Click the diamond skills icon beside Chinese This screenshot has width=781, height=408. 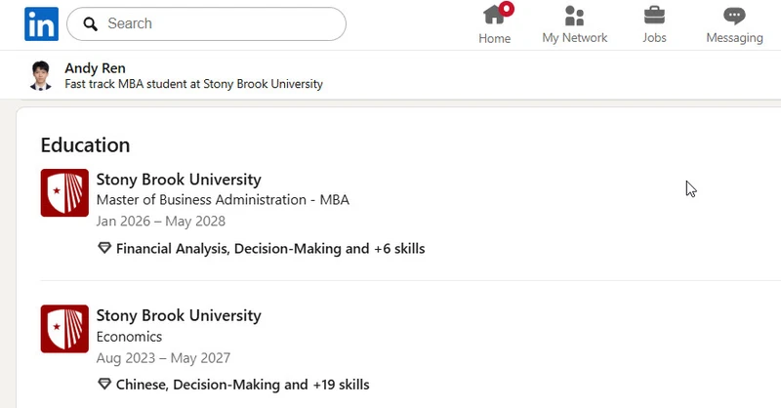[104, 385]
